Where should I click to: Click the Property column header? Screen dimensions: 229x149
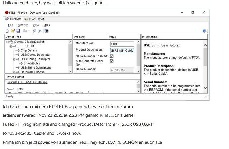90,37
